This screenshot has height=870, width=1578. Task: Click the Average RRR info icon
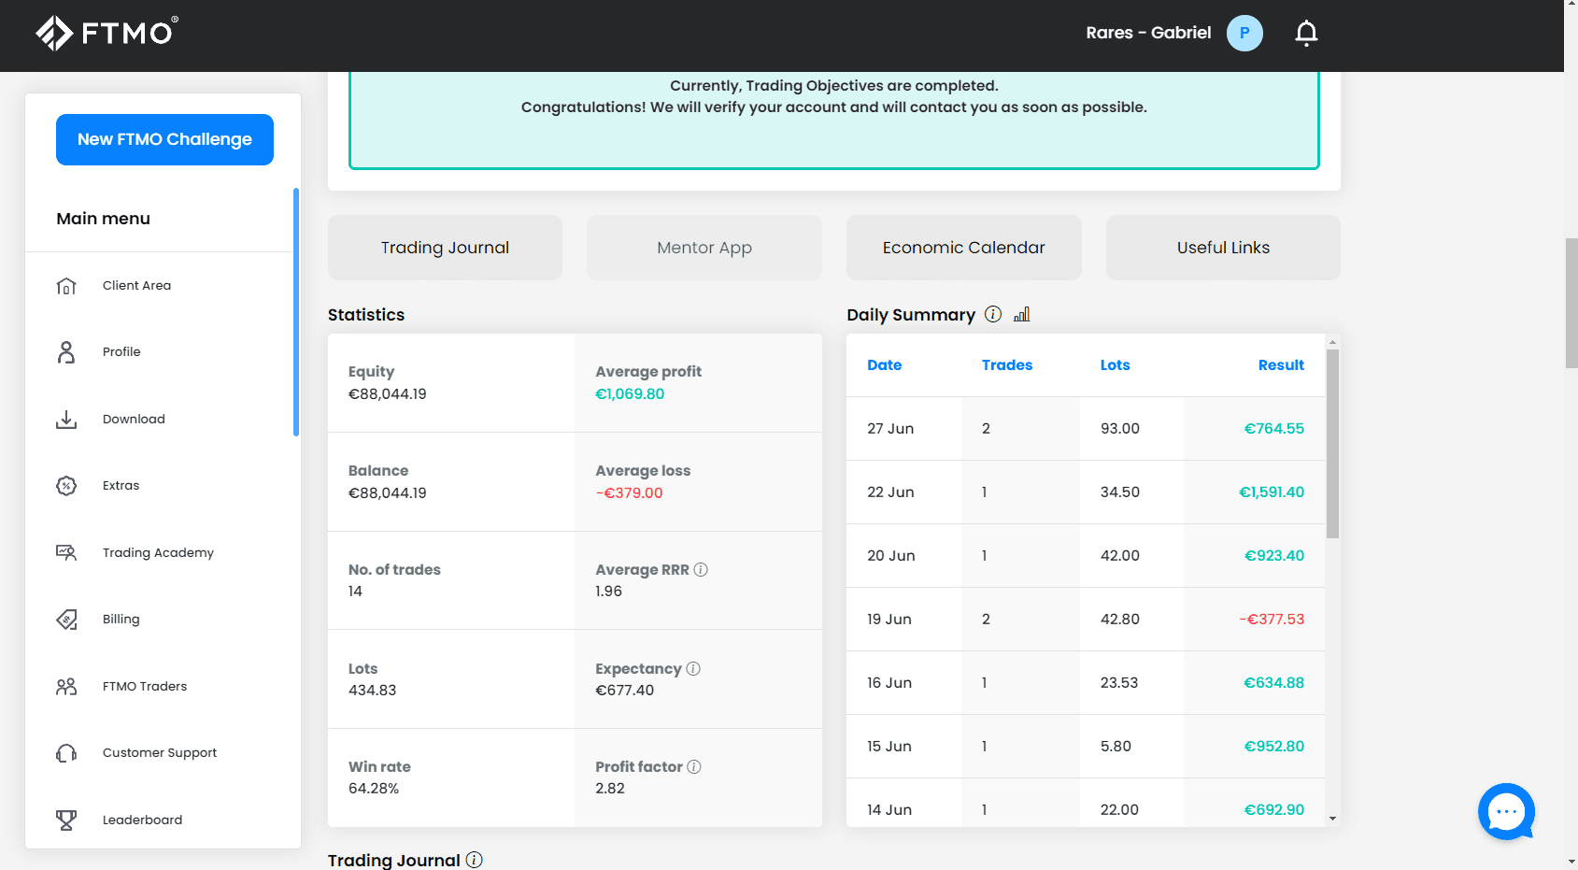701,569
